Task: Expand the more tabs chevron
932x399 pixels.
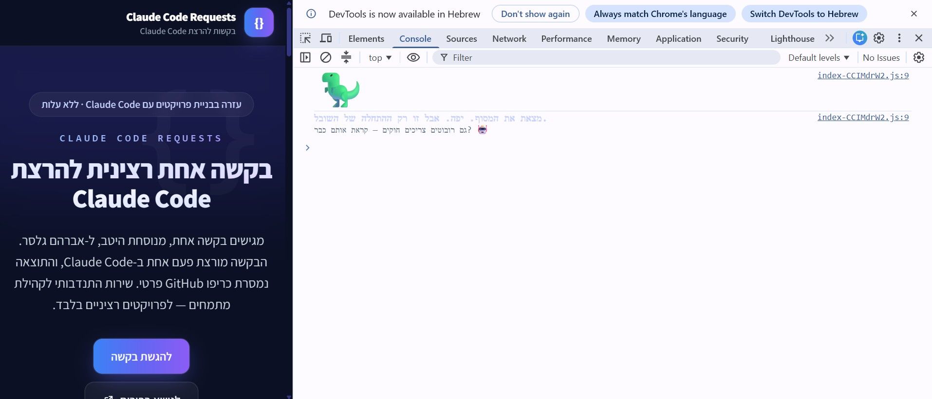Action: coord(830,38)
